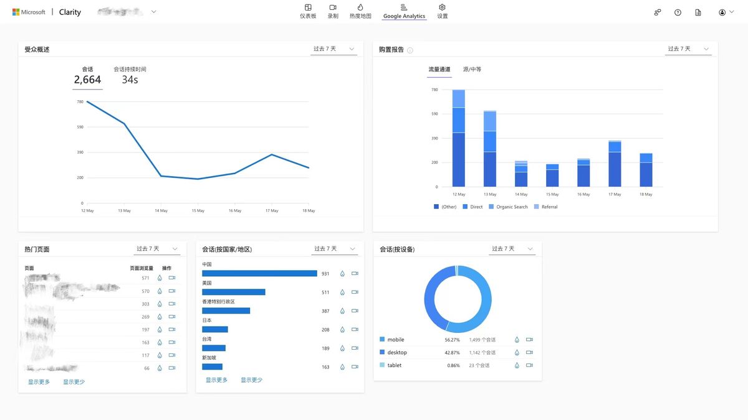This screenshot has width=748, height=420.
Task: Open heatmap icon for mobile sessions
Action: click(517, 340)
